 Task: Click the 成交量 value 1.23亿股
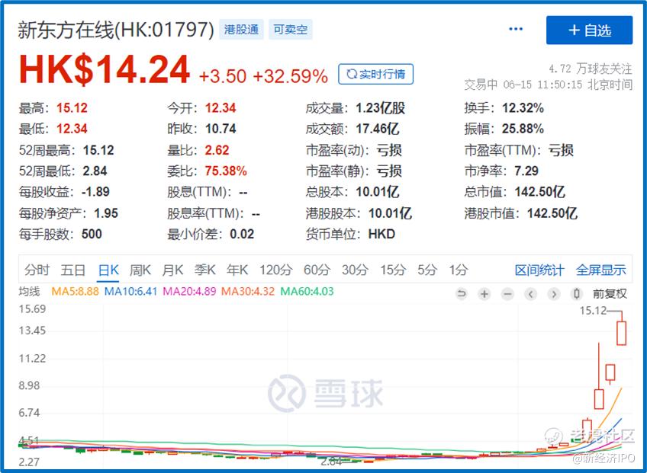tap(381, 108)
